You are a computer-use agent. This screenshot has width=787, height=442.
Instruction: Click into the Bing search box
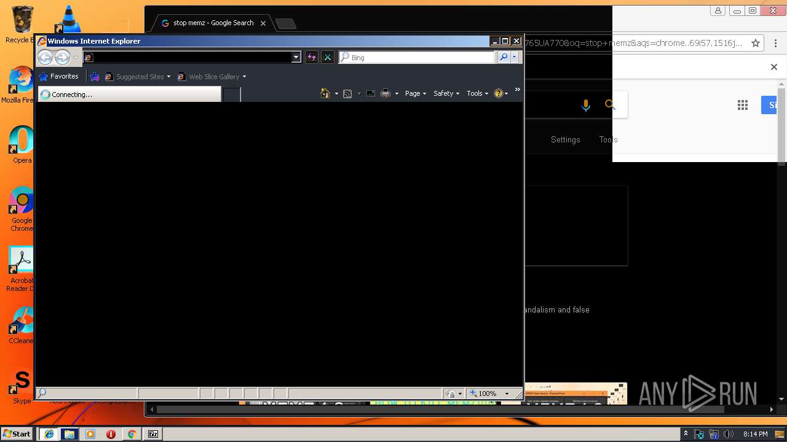[416, 57]
